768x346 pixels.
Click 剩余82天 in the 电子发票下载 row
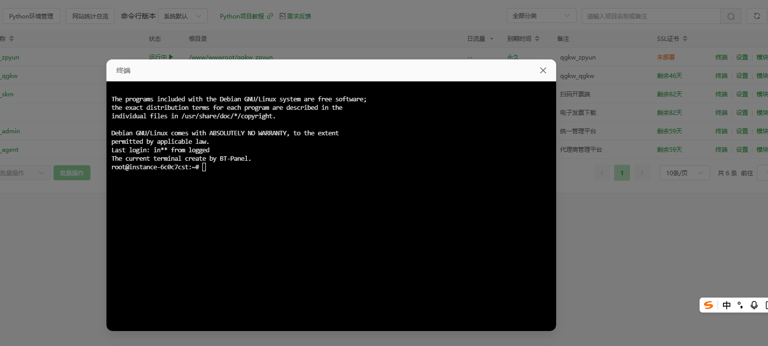[x=670, y=113]
